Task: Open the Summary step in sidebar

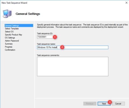Action: point(9,44)
